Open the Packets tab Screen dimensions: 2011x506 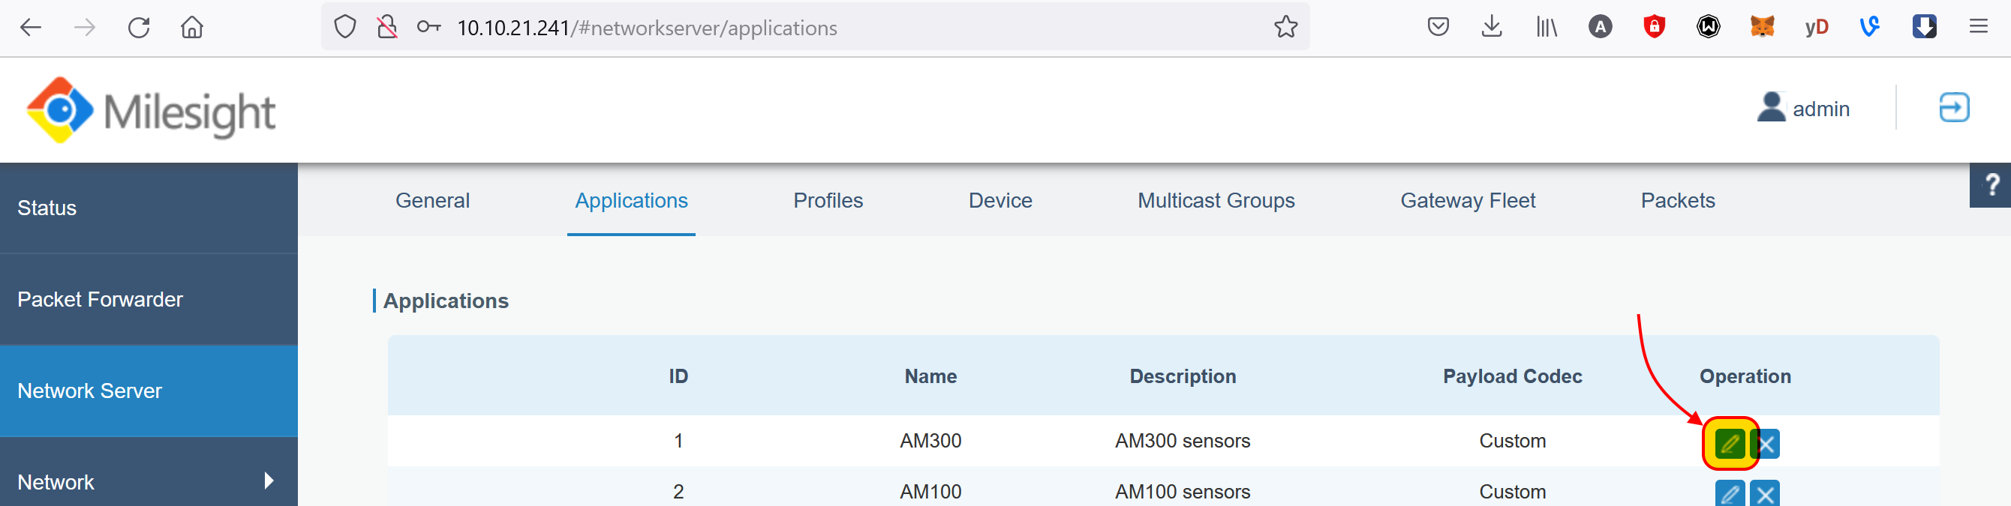click(x=1678, y=201)
